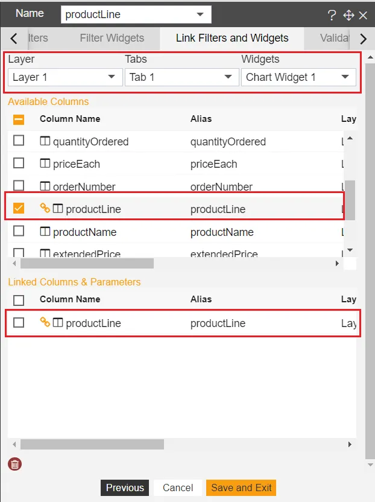
Task: Open the help question mark icon
Action: [332, 15]
